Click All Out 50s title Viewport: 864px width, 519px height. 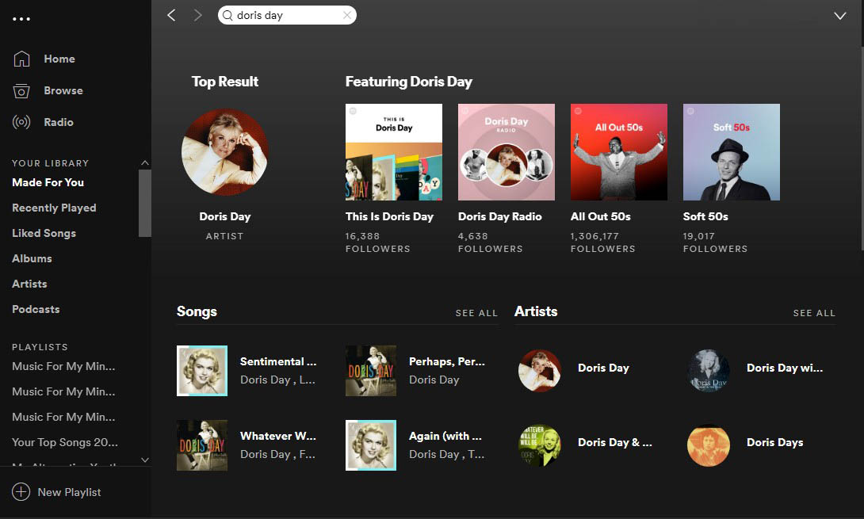pos(600,216)
